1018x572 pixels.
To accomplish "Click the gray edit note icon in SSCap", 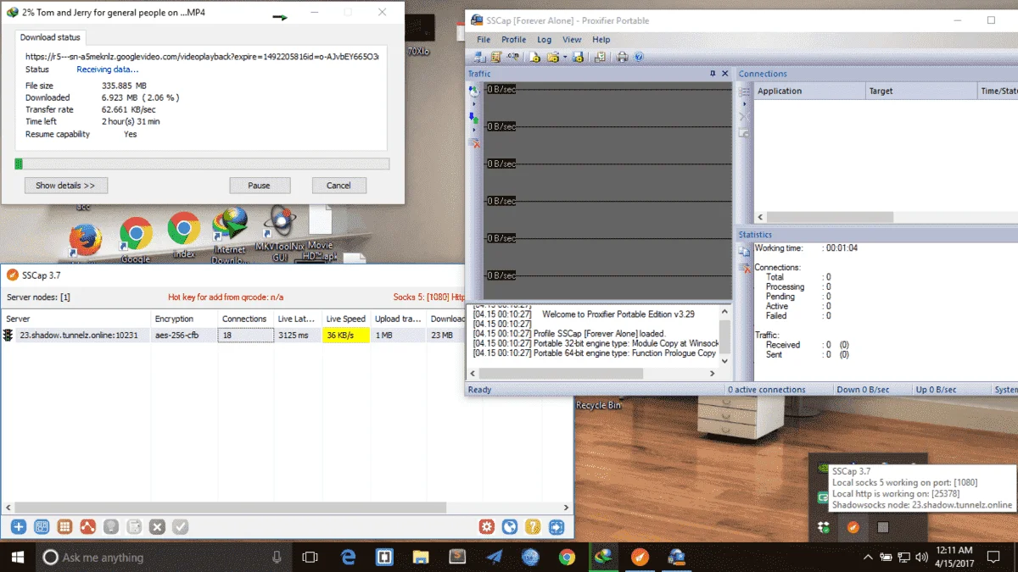I will [133, 527].
